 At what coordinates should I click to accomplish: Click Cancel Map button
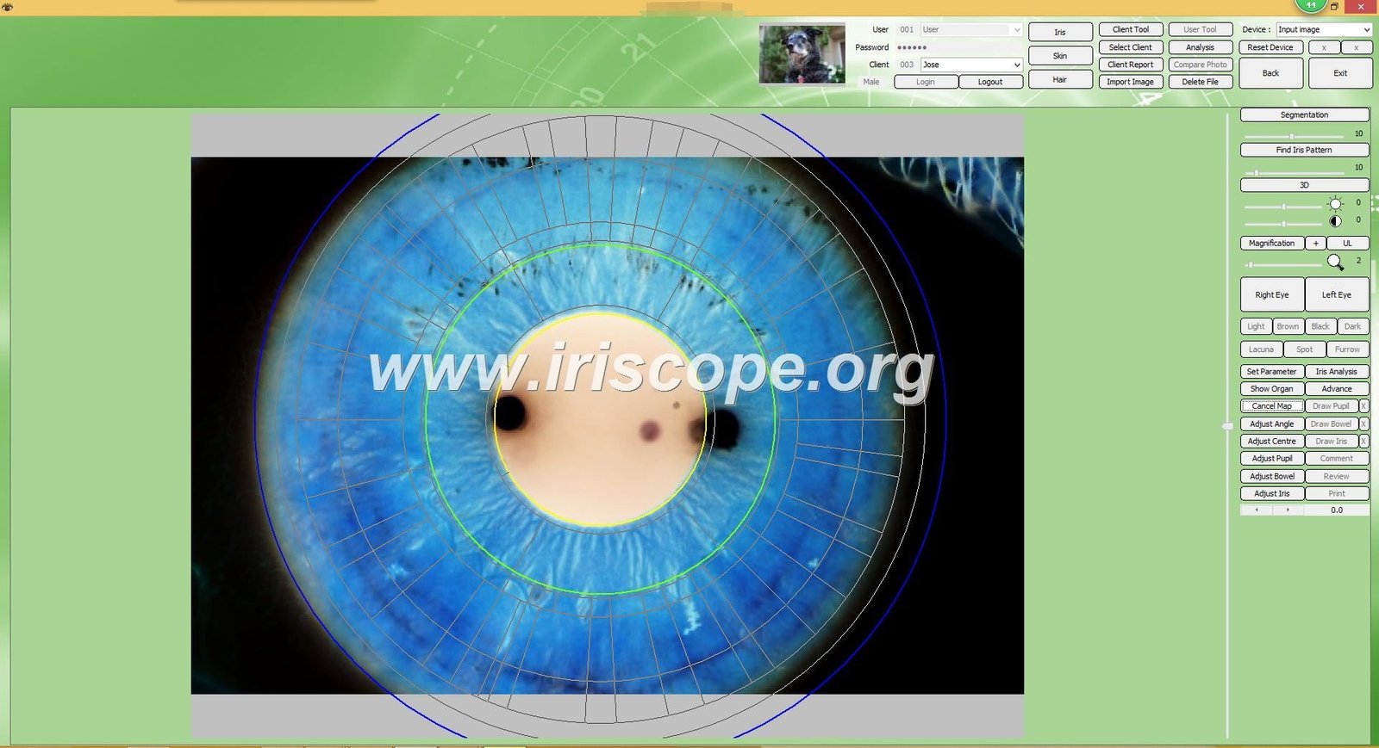(1272, 406)
